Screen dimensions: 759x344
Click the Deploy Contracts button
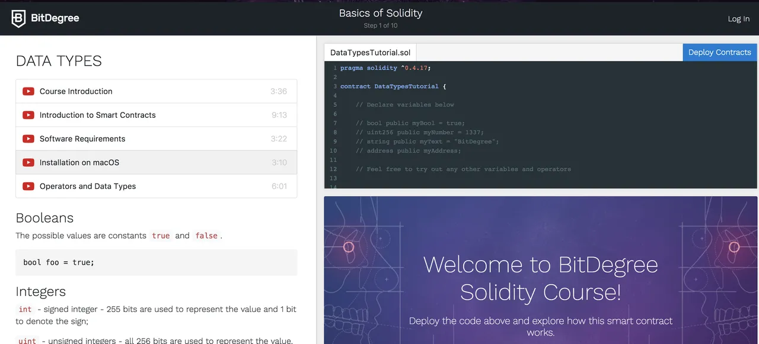(720, 52)
